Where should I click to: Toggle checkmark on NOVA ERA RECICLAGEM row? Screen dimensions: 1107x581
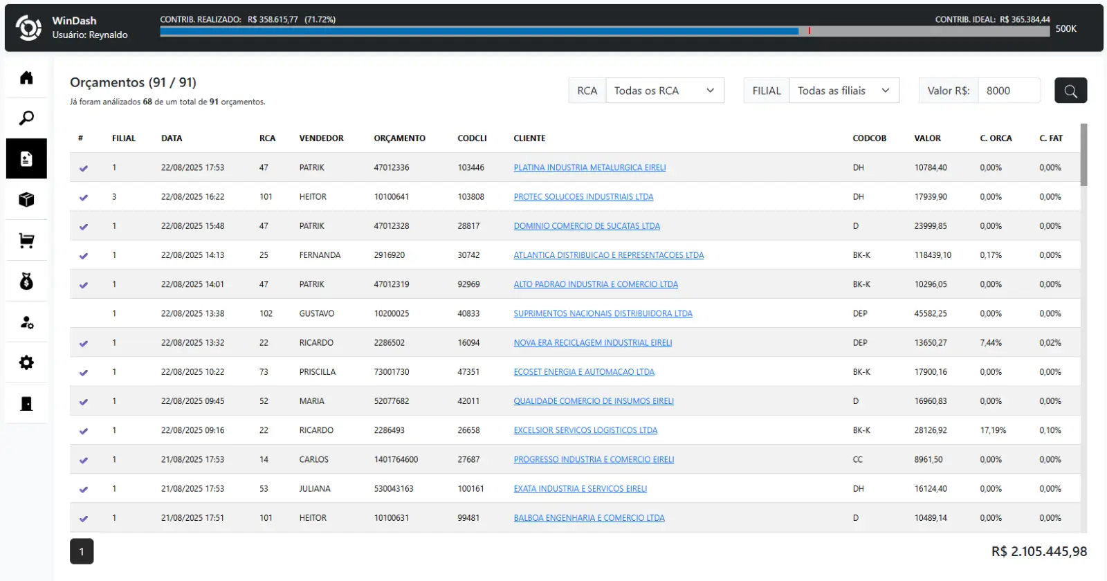pyautogui.click(x=84, y=343)
